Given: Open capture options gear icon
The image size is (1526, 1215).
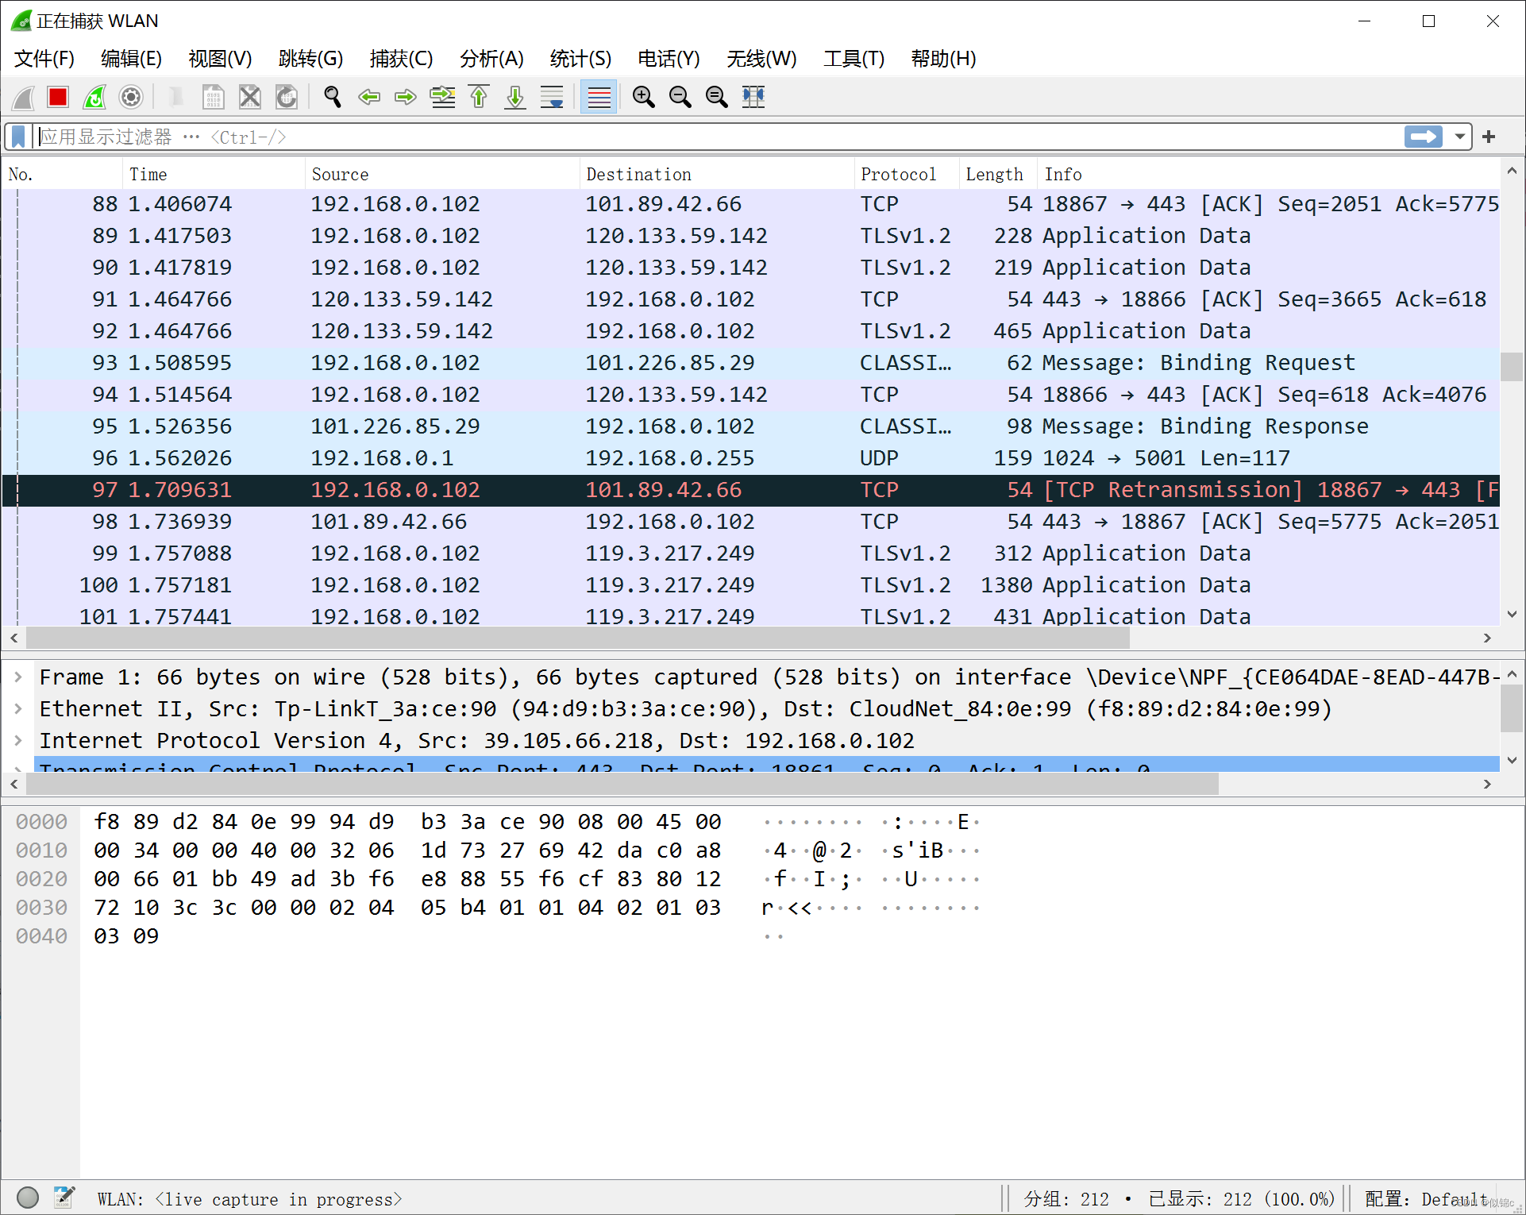Looking at the screenshot, I should tap(131, 97).
